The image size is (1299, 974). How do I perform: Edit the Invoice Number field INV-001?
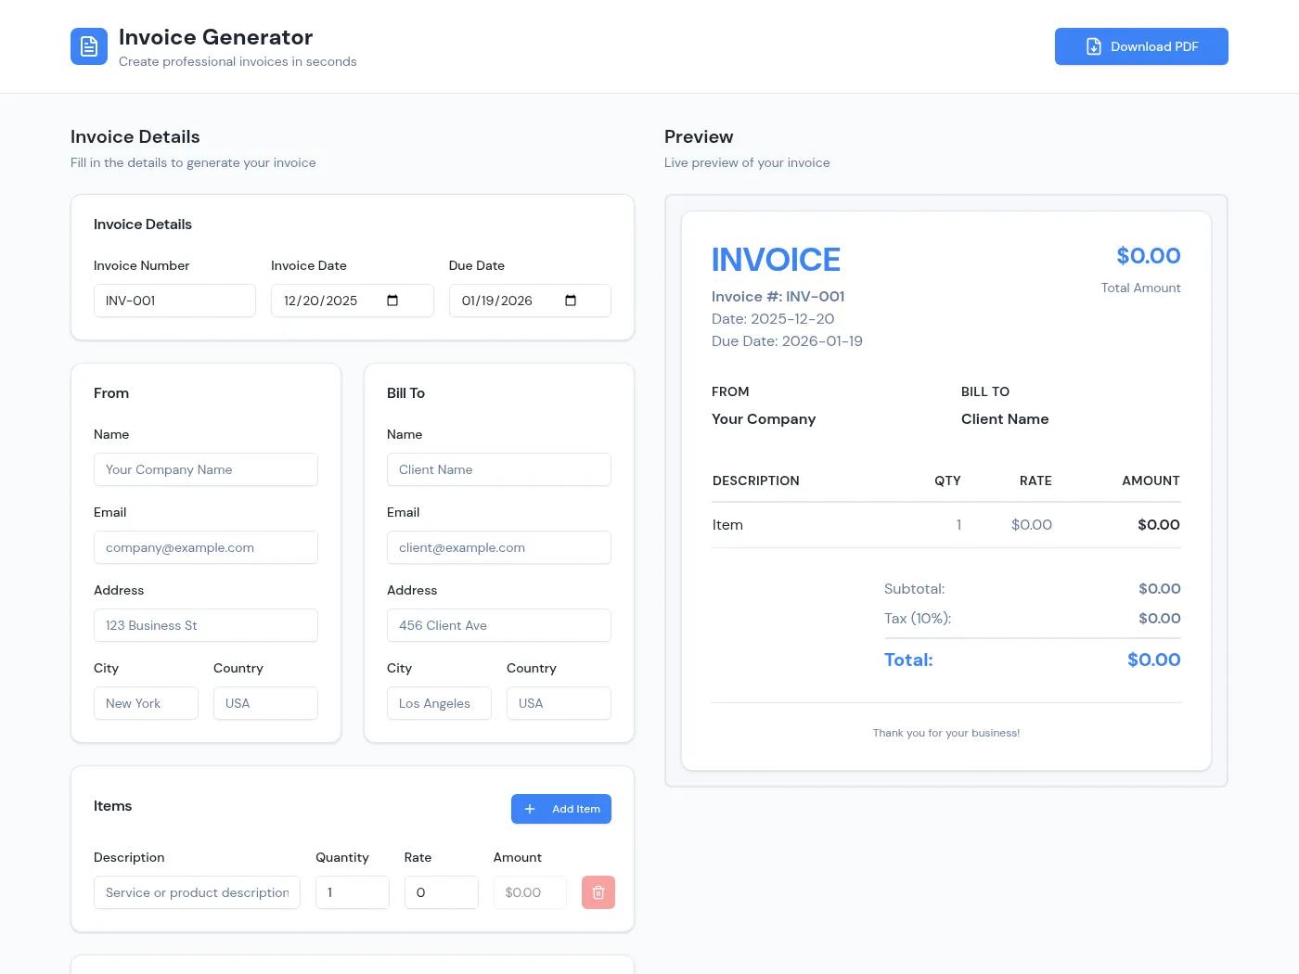pos(174,301)
